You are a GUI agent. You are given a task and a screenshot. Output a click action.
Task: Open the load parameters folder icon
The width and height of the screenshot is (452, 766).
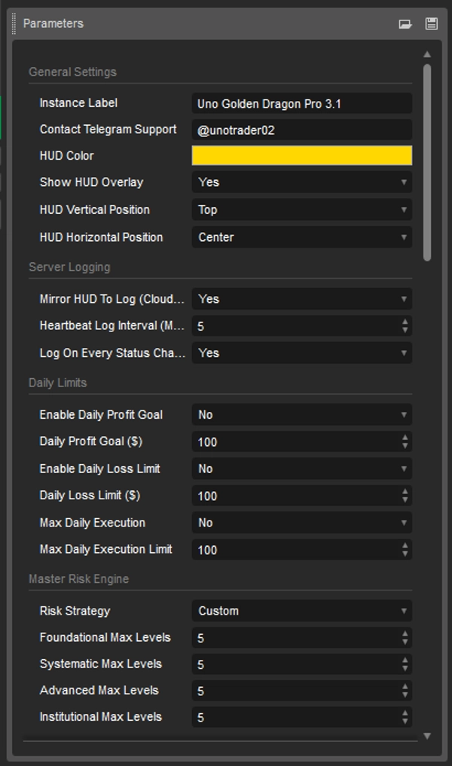click(405, 24)
